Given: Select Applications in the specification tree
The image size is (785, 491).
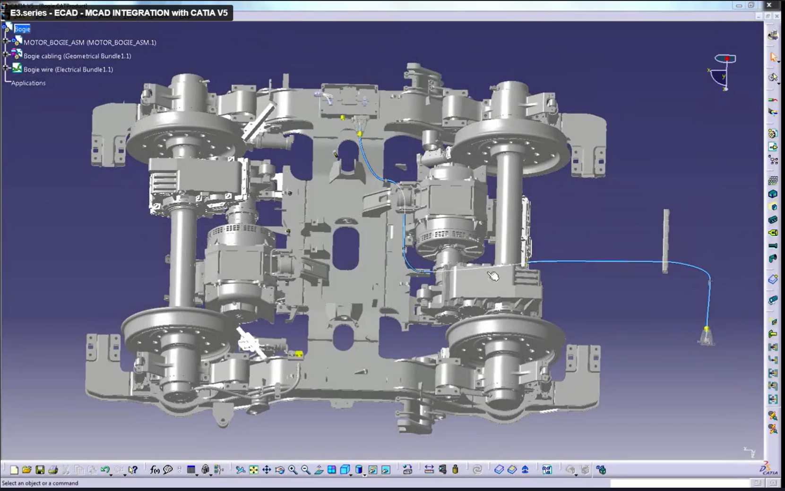Looking at the screenshot, I should 28,83.
